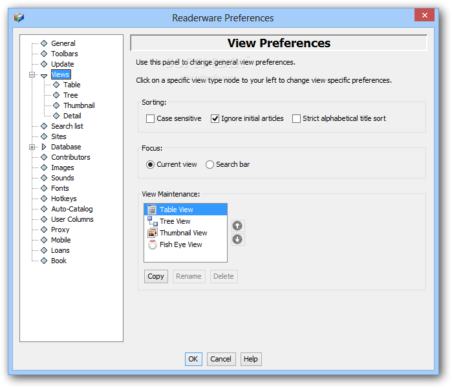This screenshot has height=388, width=452.
Task: Close the Readerware Preferences dialog
Action: (424, 15)
